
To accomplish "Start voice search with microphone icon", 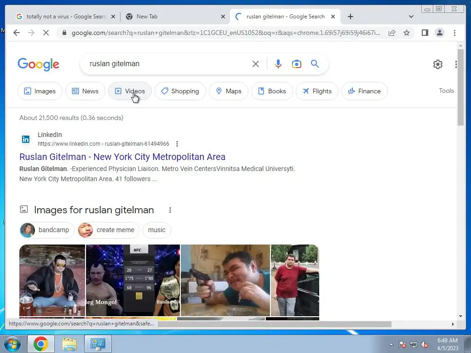I will pos(278,64).
